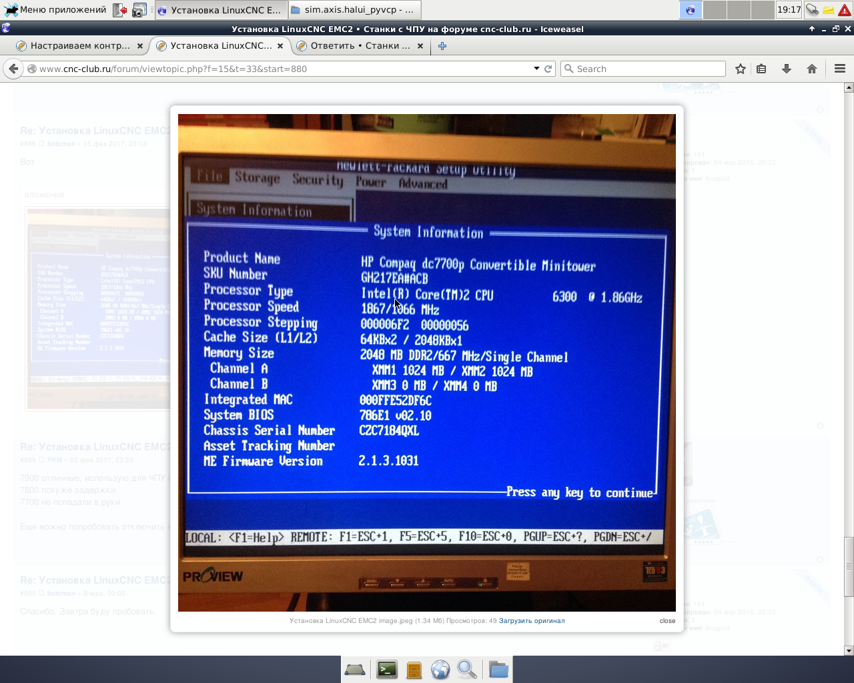Click the tray icon immediately right of the clock

click(x=812, y=10)
